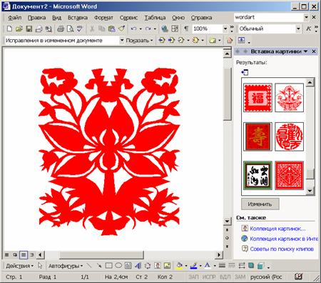Open the font color dropdown arrow
The width and height of the screenshot is (321, 283).
pyautogui.click(x=215, y=266)
